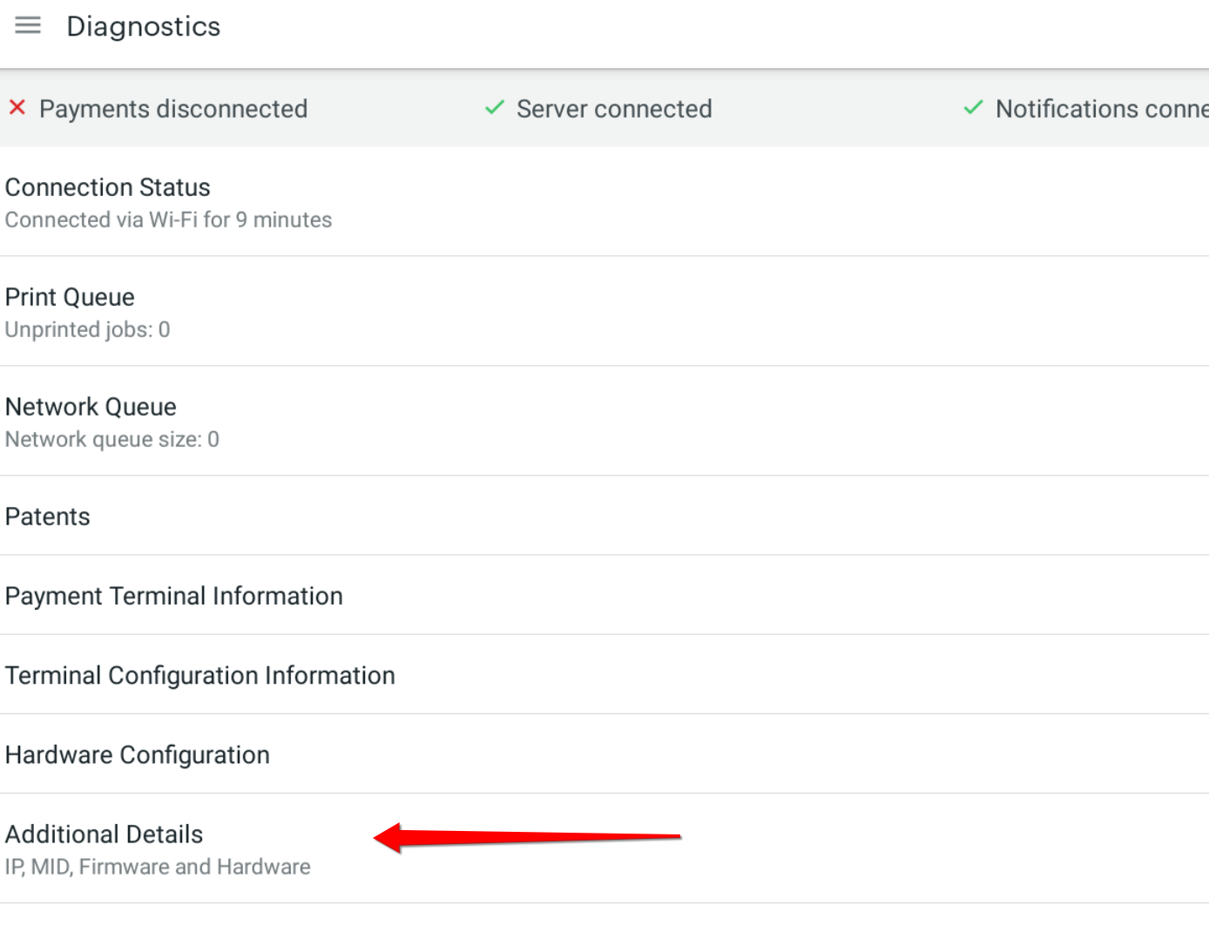The height and width of the screenshot is (932, 1209).
Task: Open Connection Status details
Action: point(107,187)
